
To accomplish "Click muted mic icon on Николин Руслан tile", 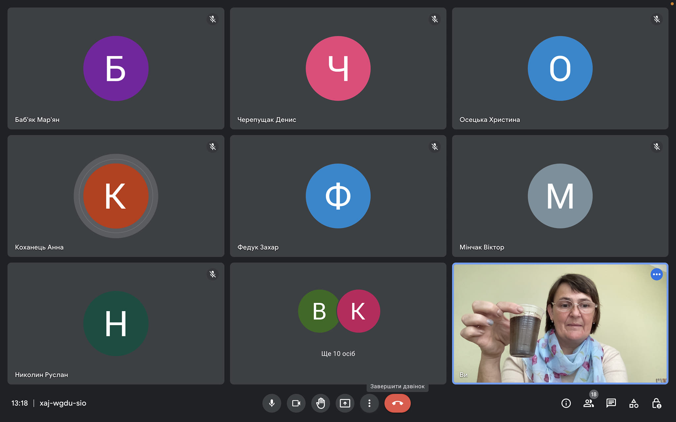I will tap(213, 274).
